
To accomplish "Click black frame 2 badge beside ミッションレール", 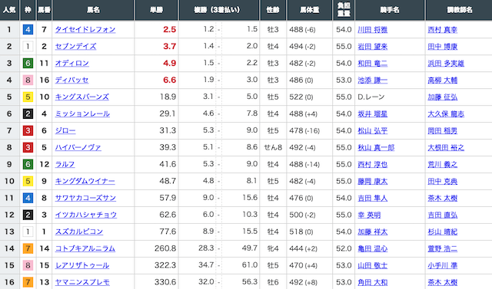I will point(28,114).
